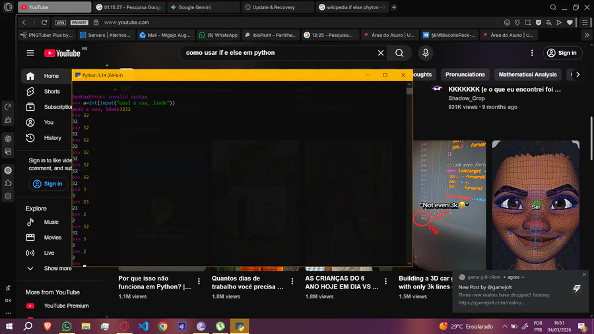The image size is (594, 334).
Task: Click Python console scrollbar up arrow
Action: (x=409, y=84)
